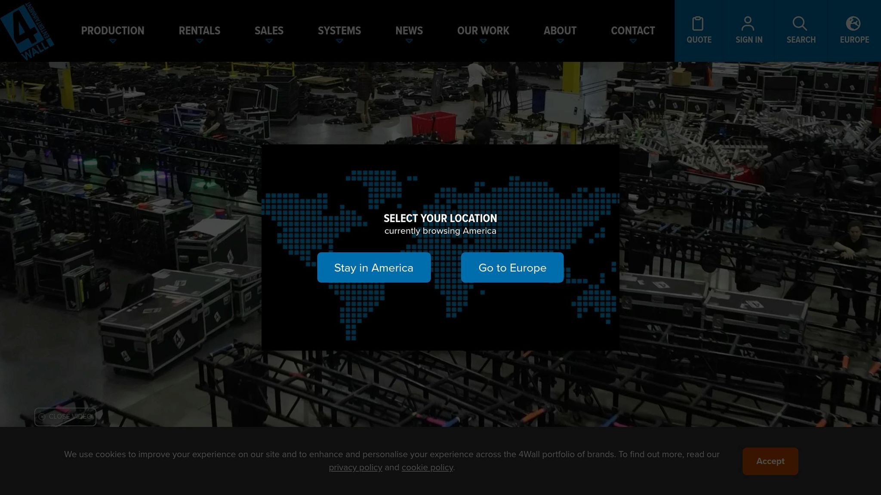Viewport: 881px width, 495px height.
Task: Open the News menu item
Action: coord(409,31)
